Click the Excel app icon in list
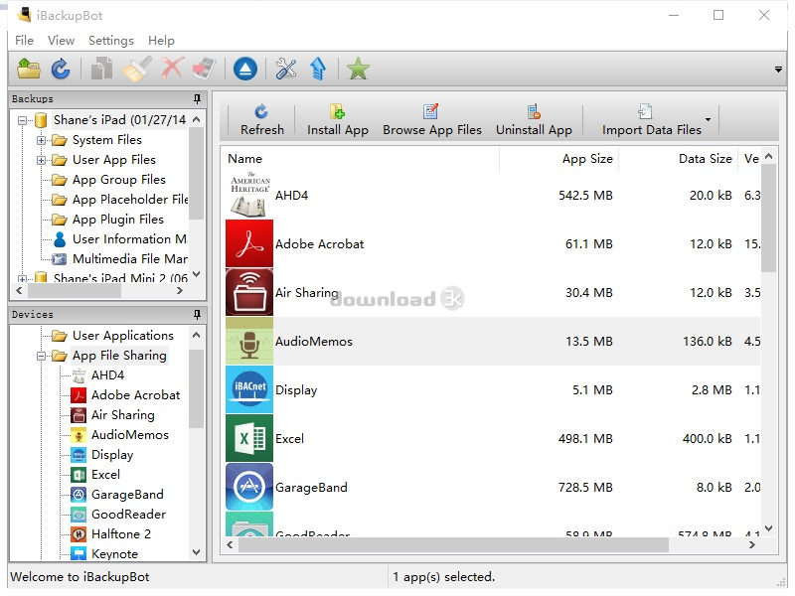 click(249, 438)
